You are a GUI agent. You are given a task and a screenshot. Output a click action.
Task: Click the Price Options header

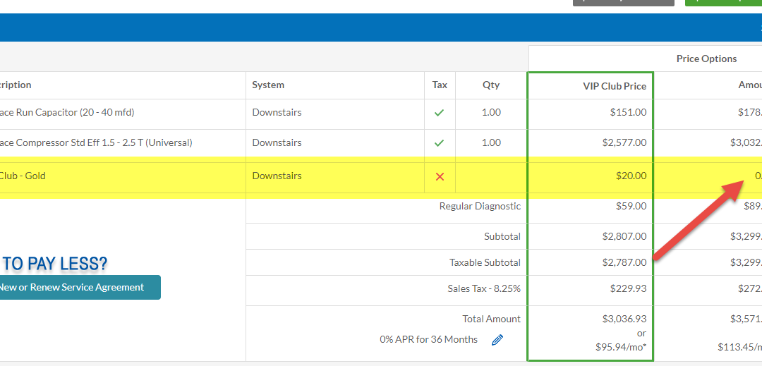point(706,59)
